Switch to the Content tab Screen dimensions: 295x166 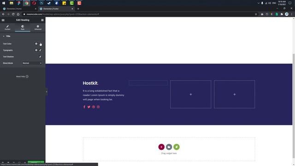click(7, 28)
